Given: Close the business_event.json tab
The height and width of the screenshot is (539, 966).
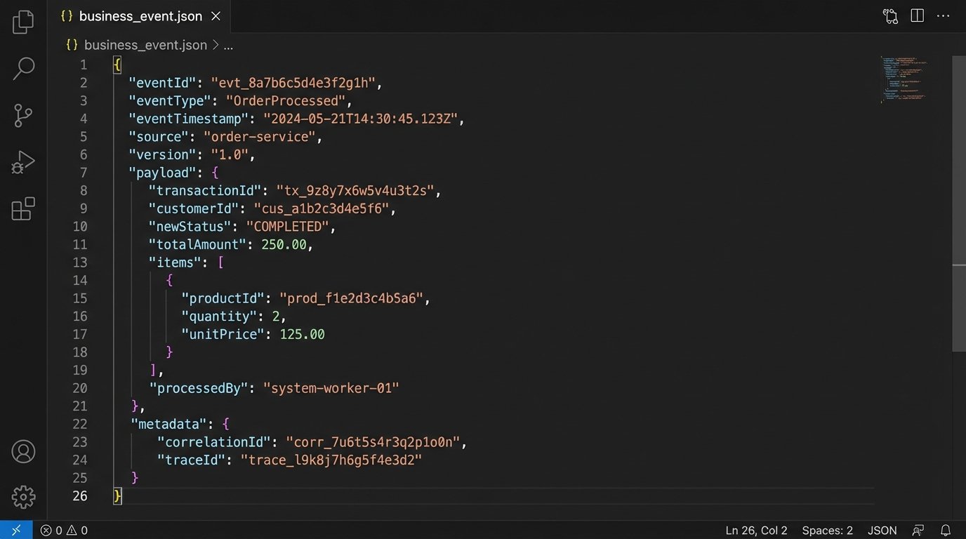Looking at the screenshot, I should pyautogui.click(x=216, y=16).
